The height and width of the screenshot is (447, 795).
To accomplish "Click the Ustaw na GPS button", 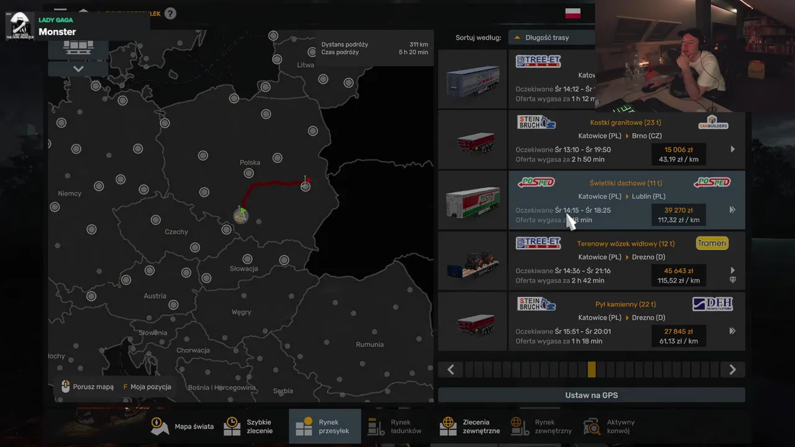I will click(x=591, y=395).
